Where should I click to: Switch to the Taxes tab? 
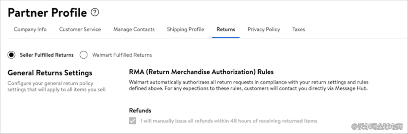[299, 29]
